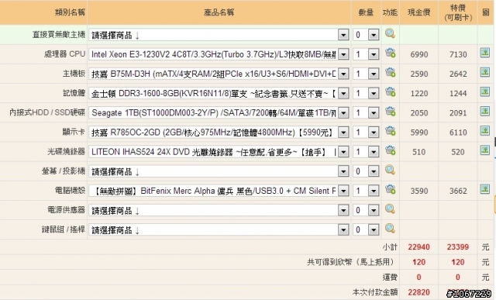Click the 類別名稱 column header

tap(70, 12)
